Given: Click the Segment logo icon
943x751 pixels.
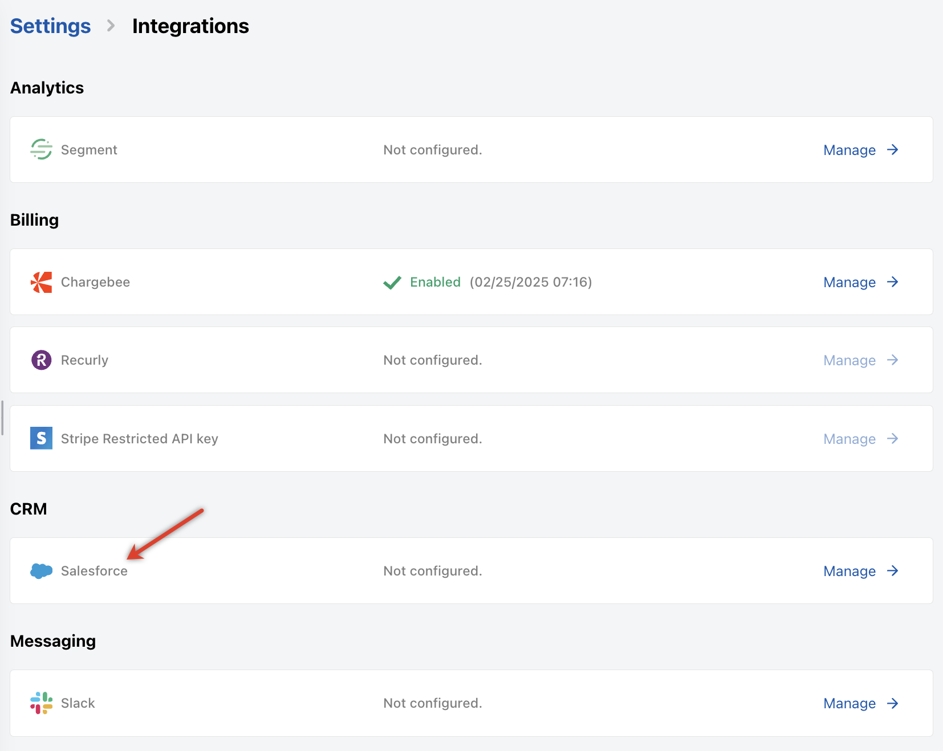Looking at the screenshot, I should [x=41, y=149].
